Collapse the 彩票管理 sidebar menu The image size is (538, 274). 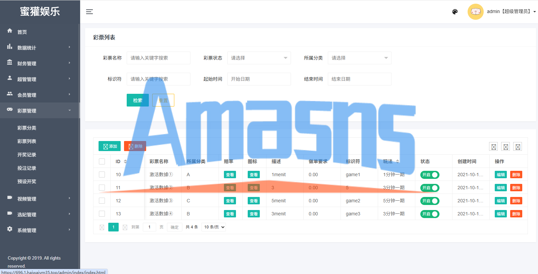pos(40,111)
